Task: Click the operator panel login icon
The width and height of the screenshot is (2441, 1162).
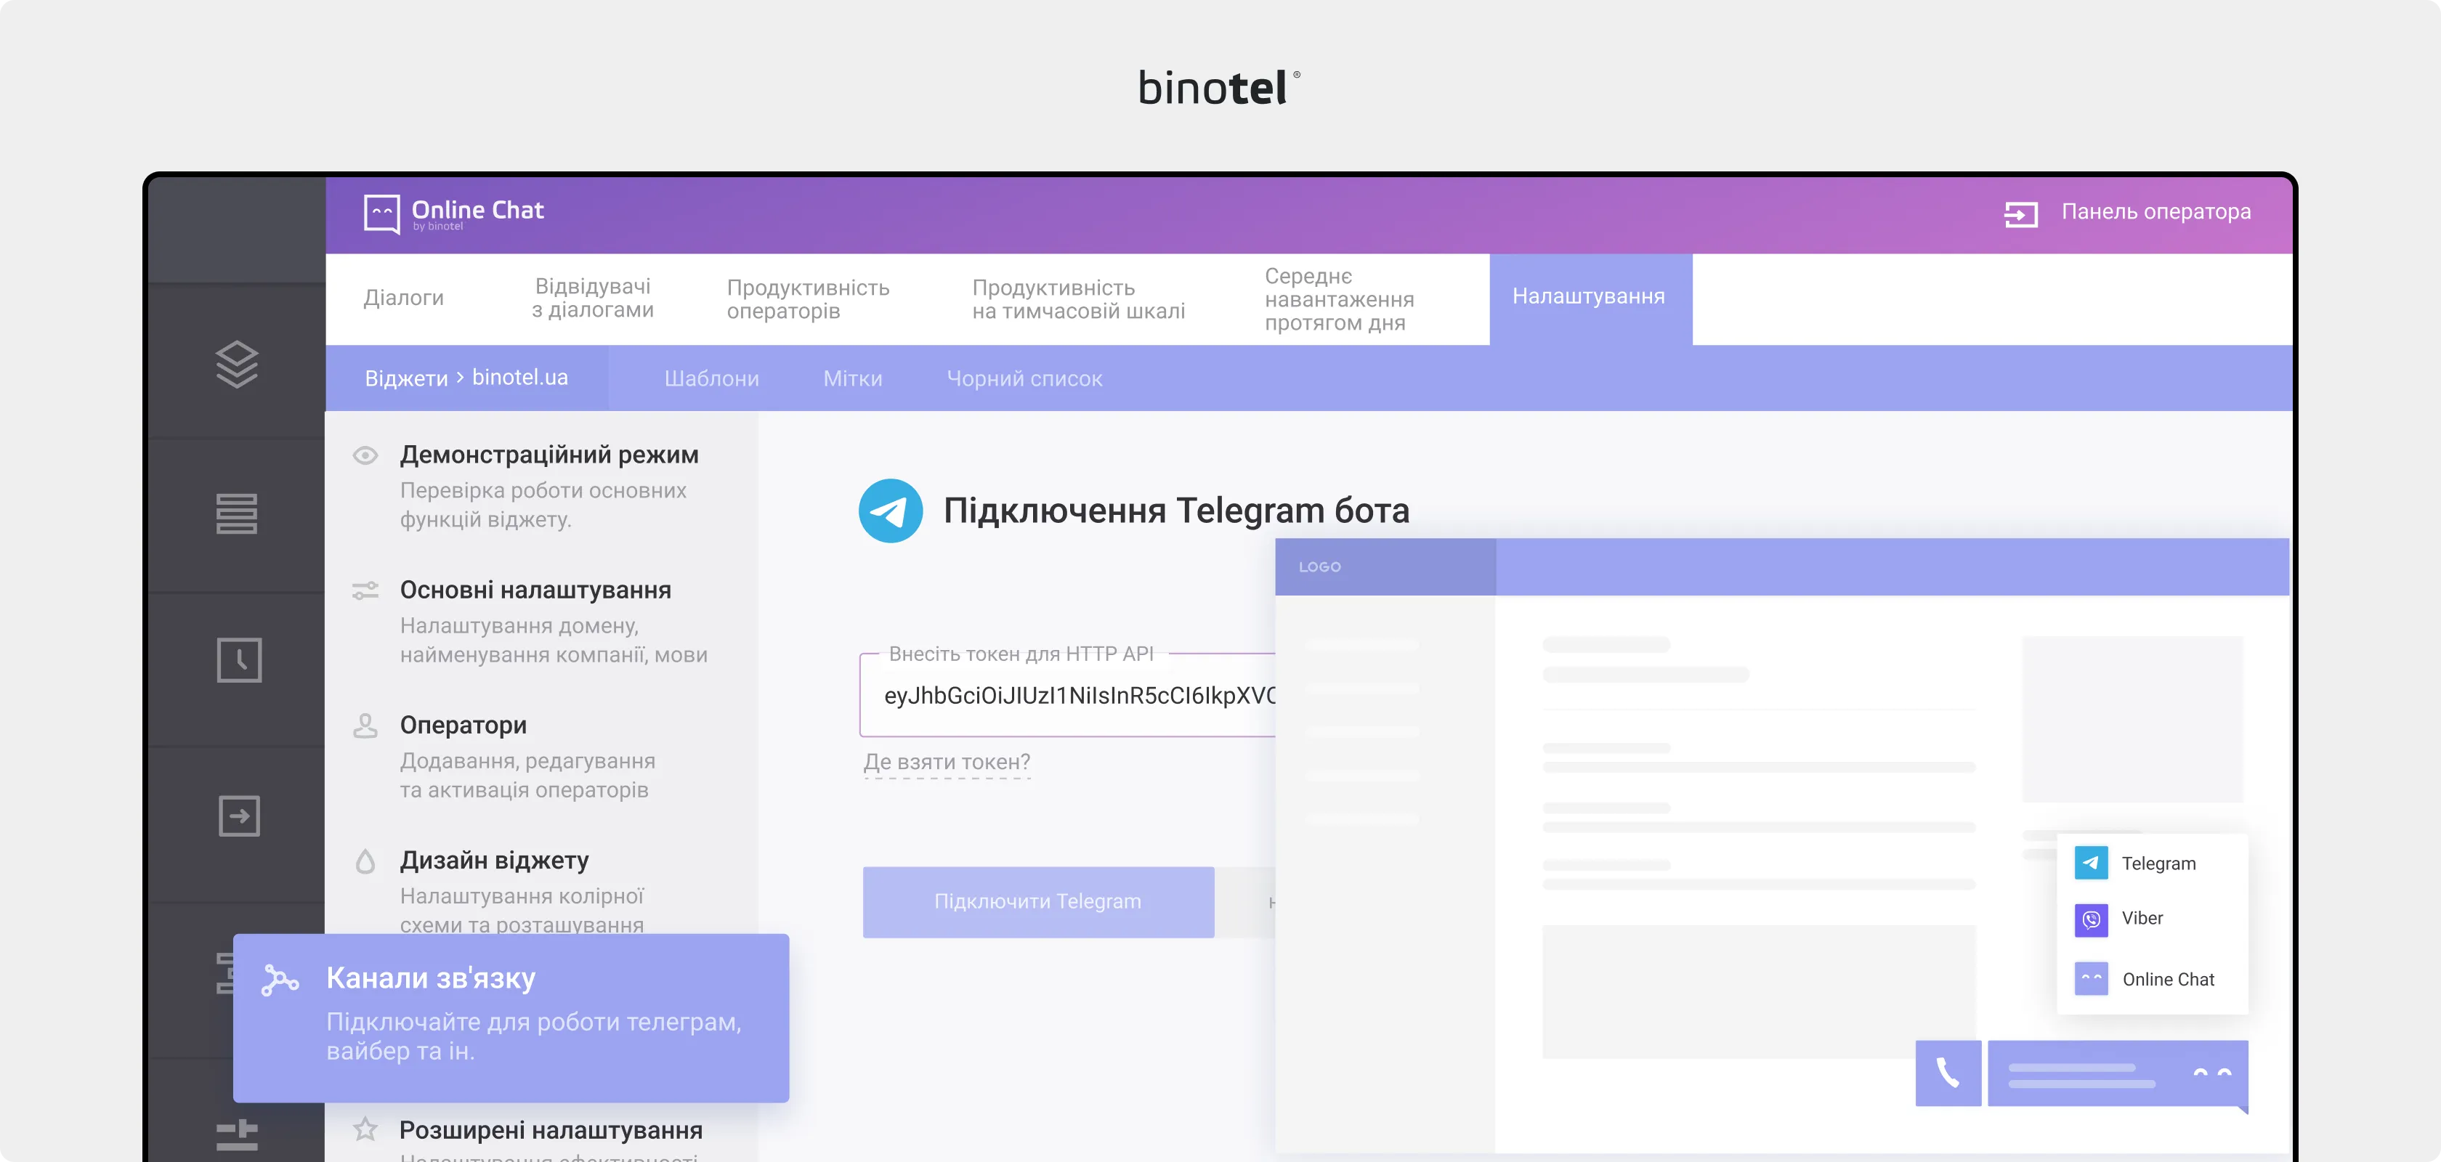Action: (2020, 214)
